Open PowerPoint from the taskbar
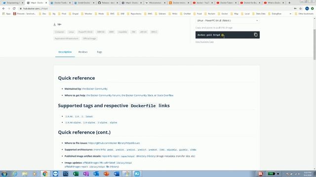 (x=107, y=174)
